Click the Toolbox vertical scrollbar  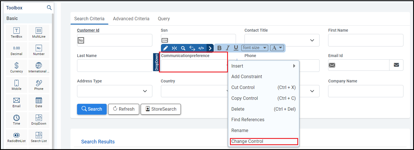coord(52,80)
